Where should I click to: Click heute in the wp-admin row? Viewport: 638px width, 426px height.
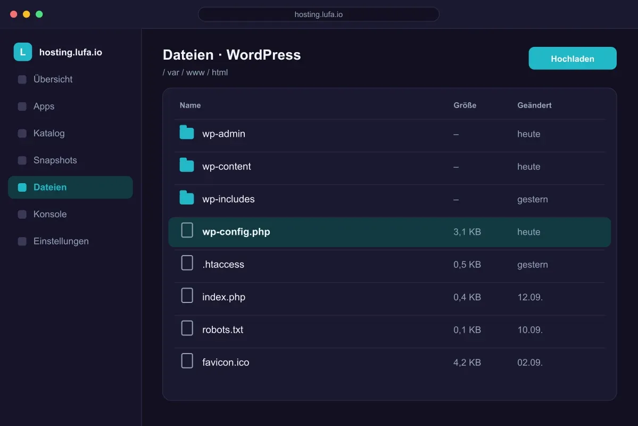pyautogui.click(x=528, y=134)
